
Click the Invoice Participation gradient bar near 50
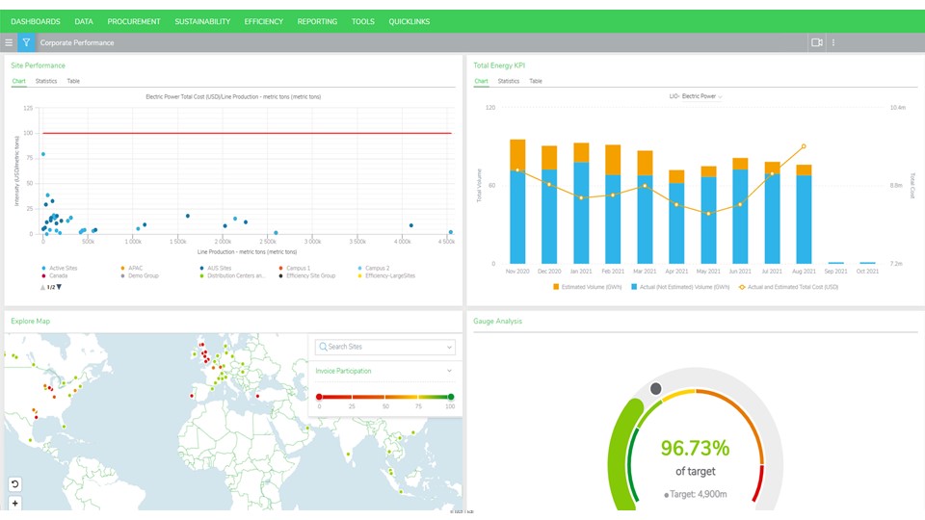point(385,397)
